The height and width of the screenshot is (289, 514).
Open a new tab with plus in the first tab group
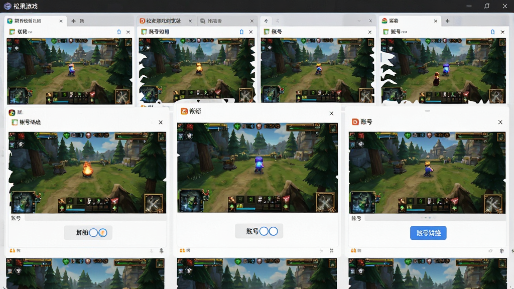73,21
